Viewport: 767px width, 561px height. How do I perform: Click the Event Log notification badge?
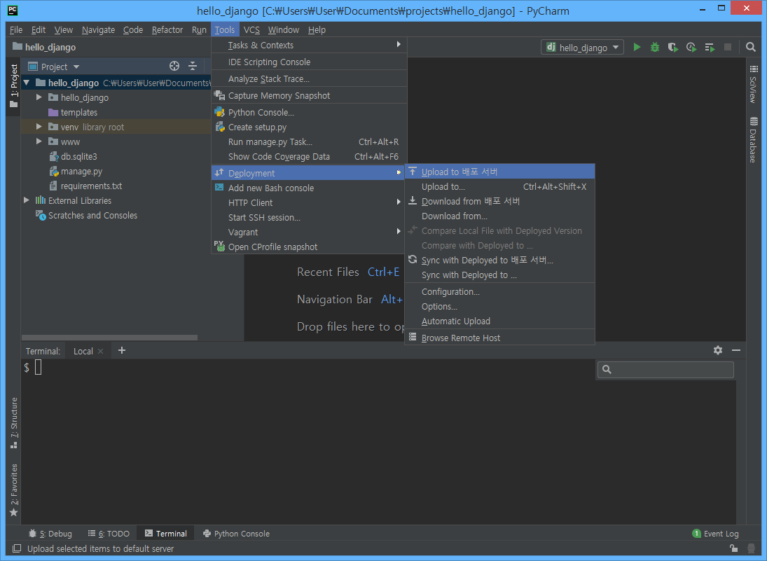(696, 534)
